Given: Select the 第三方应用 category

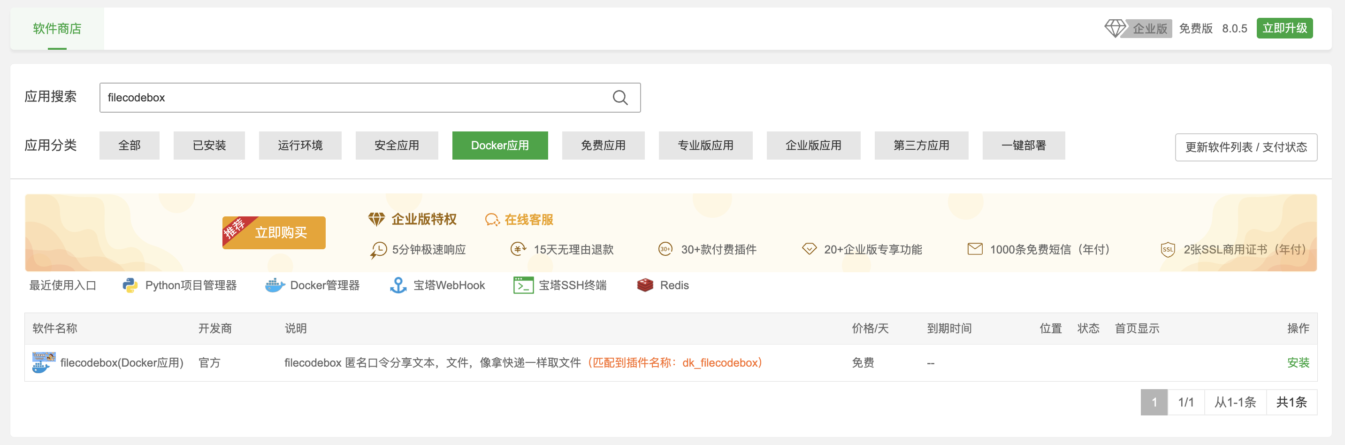Looking at the screenshot, I should pos(922,146).
